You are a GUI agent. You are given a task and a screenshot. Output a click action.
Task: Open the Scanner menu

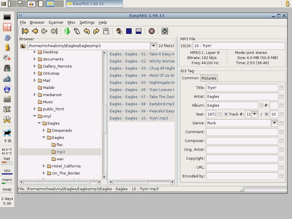(56, 22)
